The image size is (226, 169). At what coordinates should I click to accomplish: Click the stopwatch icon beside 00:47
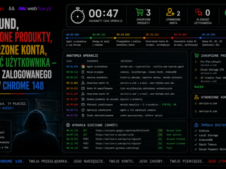(x=78, y=15)
